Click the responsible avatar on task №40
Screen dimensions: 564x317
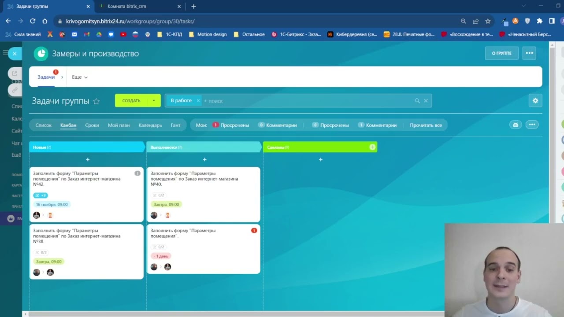pos(167,215)
